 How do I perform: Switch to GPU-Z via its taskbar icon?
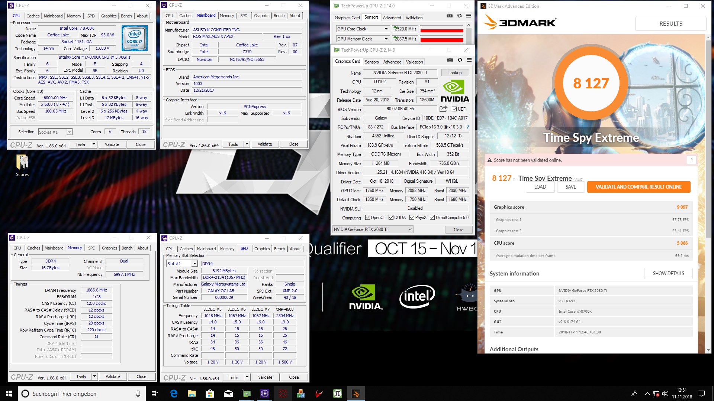[x=247, y=394]
